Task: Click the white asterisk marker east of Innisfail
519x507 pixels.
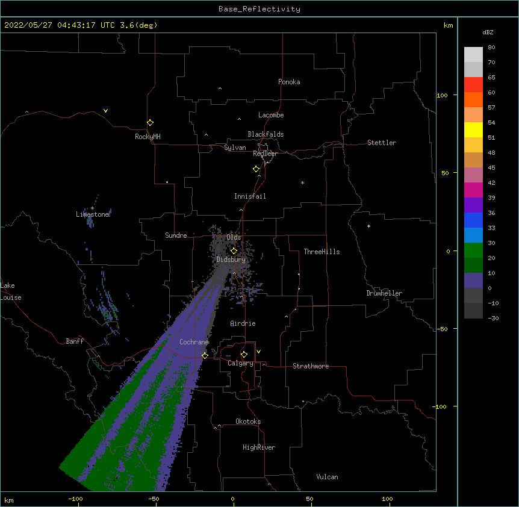Action: 302,183
